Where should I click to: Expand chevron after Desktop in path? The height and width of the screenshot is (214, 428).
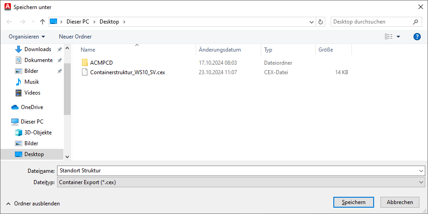point(124,22)
